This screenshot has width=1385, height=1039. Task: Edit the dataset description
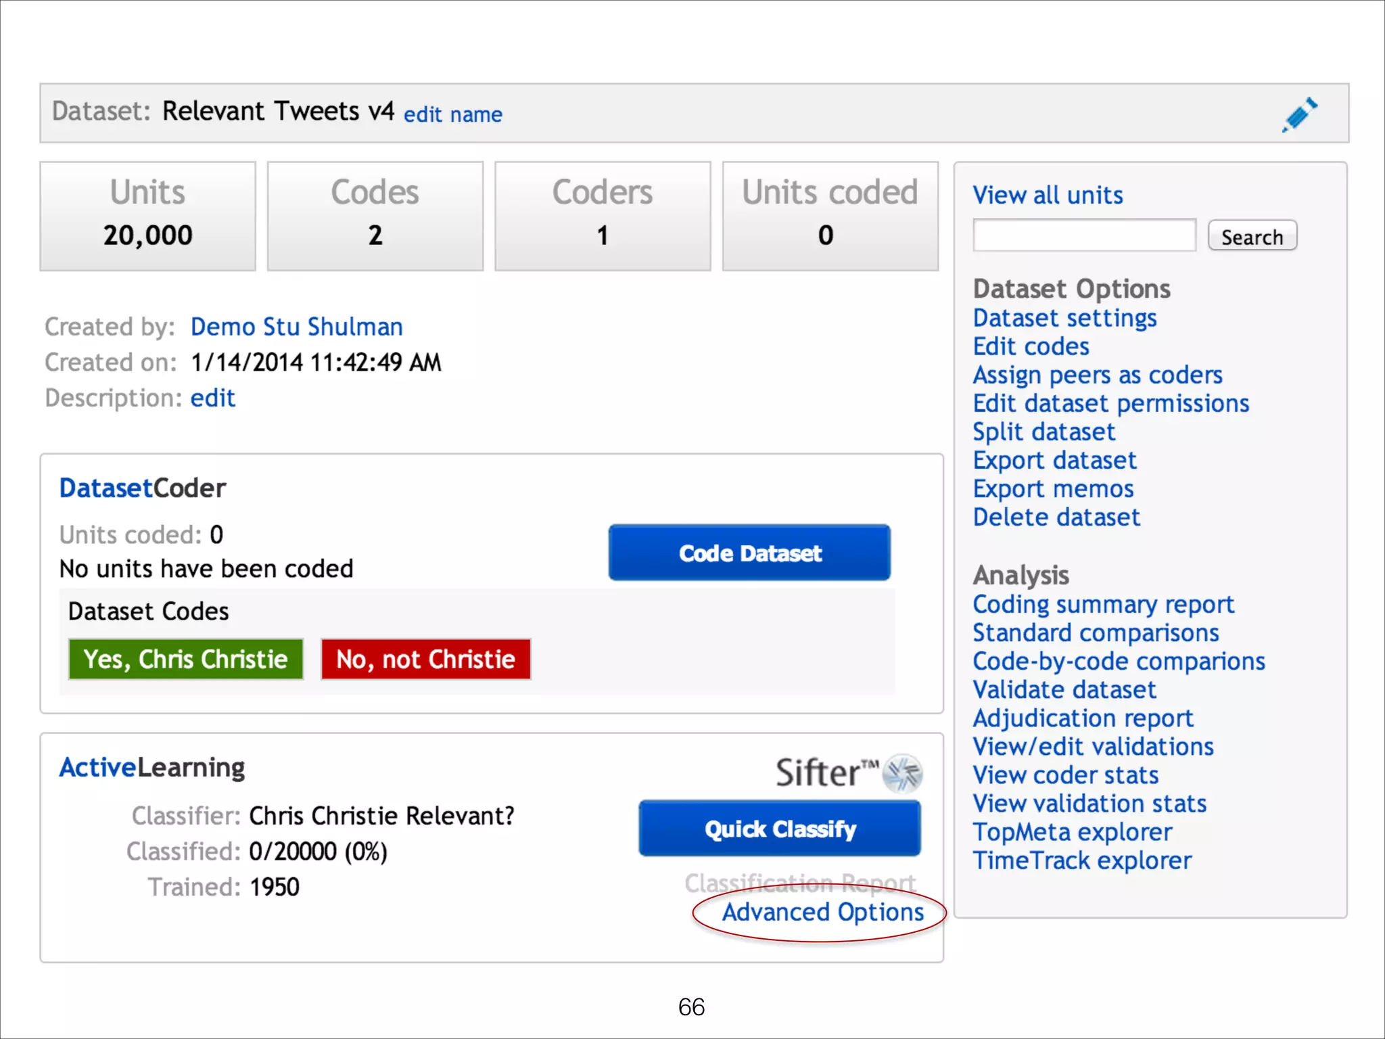212,398
